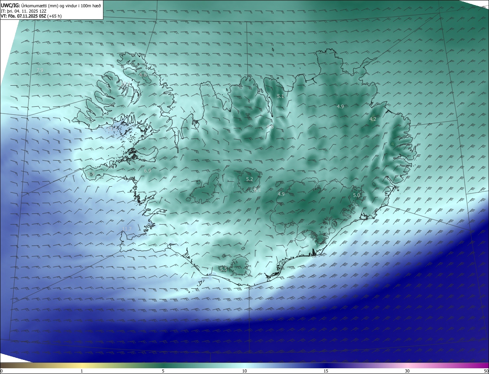The height and width of the screenshot is (374, 489).
Task: Click the map title "UWC/IG: Úrkomumætti (mm)" line
Action: (x=51, y=5)
